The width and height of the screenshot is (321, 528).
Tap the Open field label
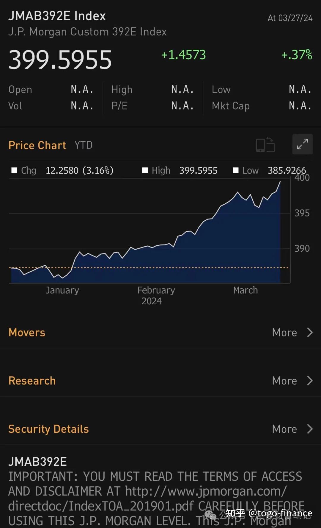(x=20, y=90)
